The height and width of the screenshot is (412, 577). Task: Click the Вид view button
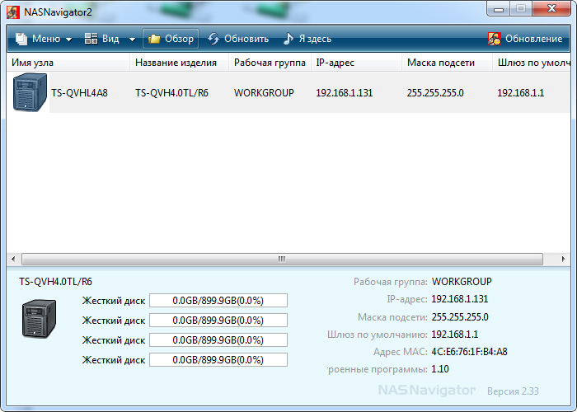coord(102,39)
